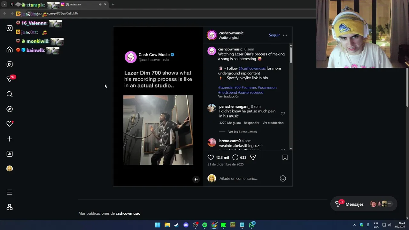Toggle video sound with the speaker icon
The height and width of the screenshot is (230, 409).
click(x=196, y=180)
